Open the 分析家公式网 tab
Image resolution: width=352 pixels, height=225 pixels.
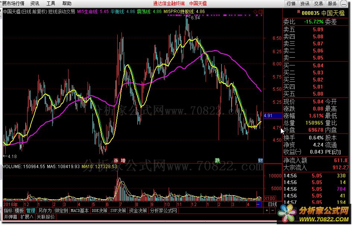coord(164,210)
